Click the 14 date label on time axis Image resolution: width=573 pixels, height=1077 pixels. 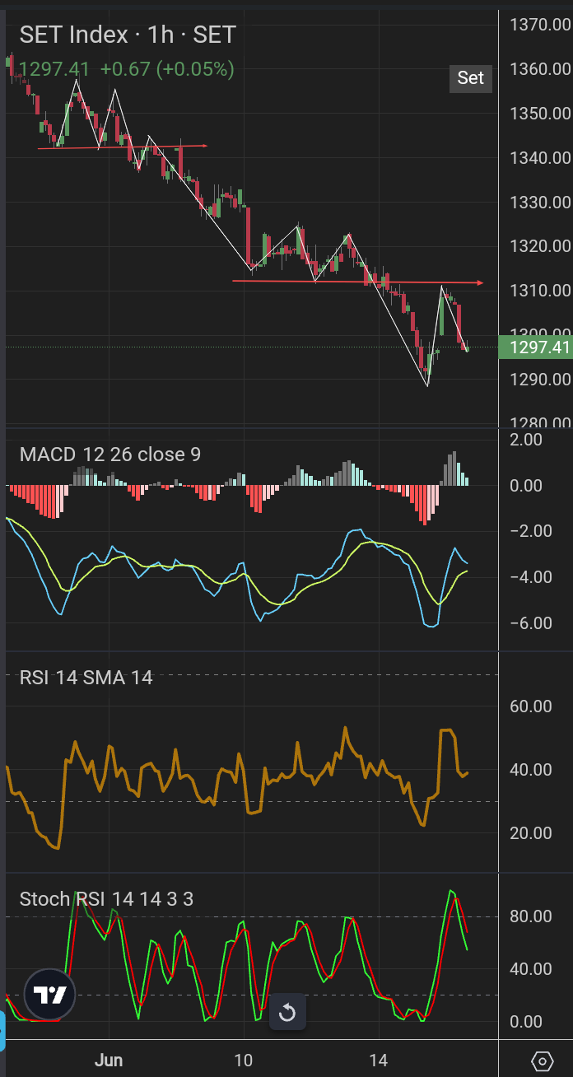point(378,1060)
